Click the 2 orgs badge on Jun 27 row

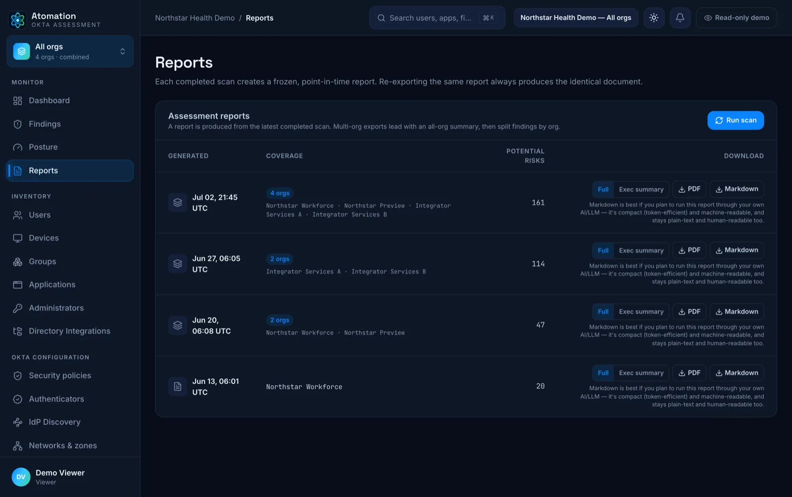(x=280, y=259)
